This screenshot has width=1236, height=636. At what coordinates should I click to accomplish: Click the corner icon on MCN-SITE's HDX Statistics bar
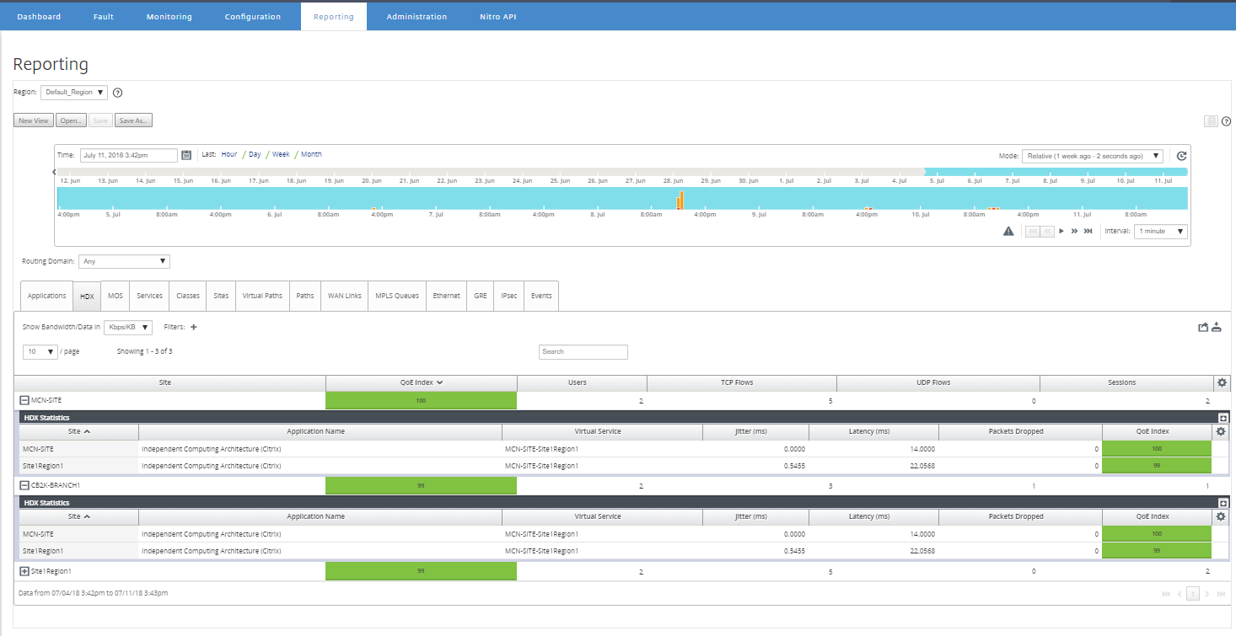(1223, 418)
